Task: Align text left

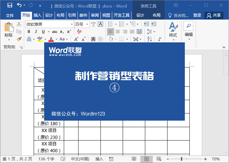Action: click(111, 32)
